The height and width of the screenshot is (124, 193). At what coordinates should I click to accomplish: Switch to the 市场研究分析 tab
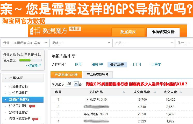pos(163,32)
